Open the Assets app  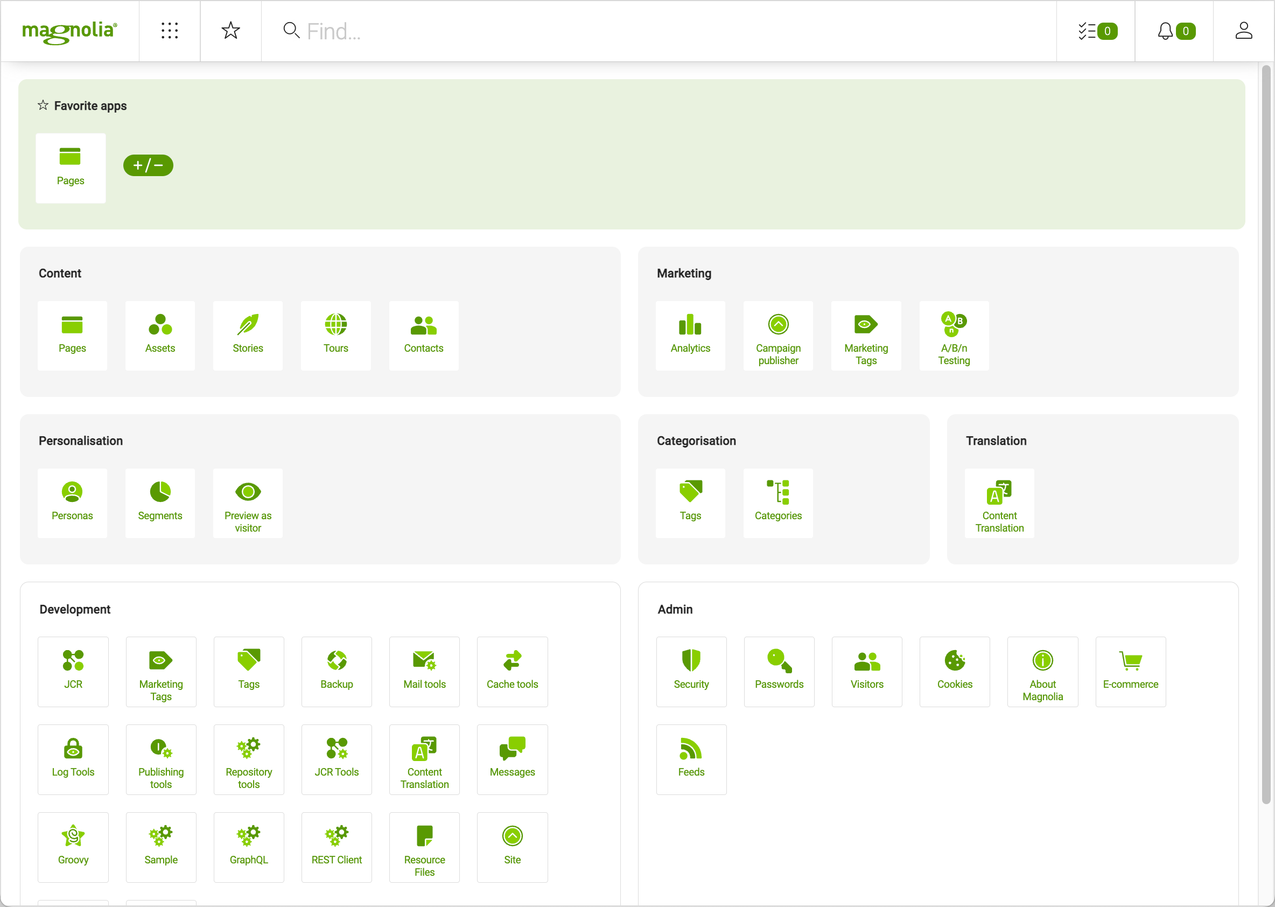coord(160,336)
